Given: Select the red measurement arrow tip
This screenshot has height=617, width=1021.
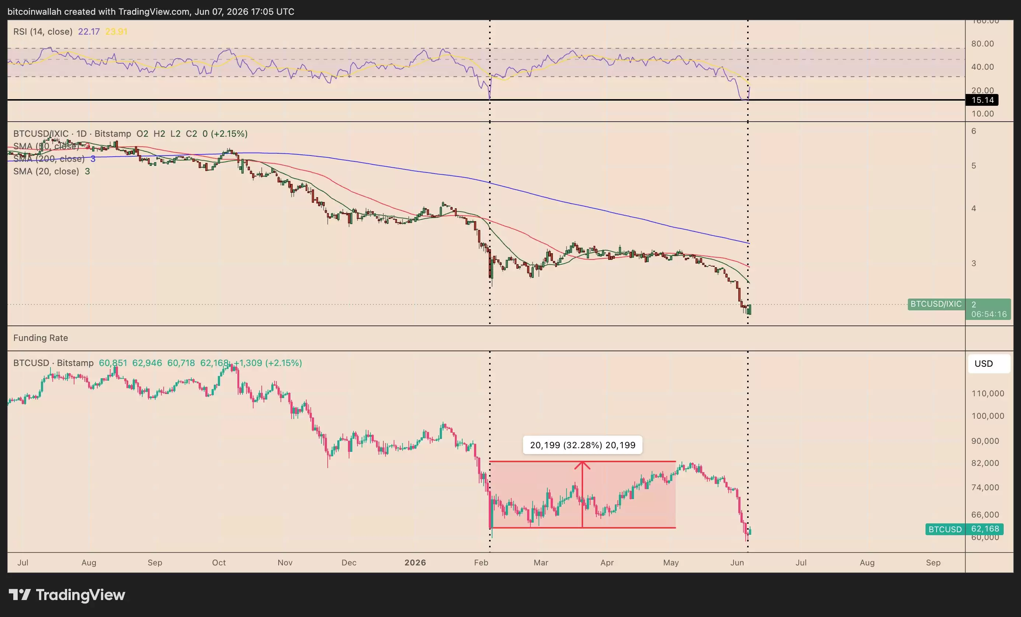Looking at the screenshot, I should click(582, 464).
